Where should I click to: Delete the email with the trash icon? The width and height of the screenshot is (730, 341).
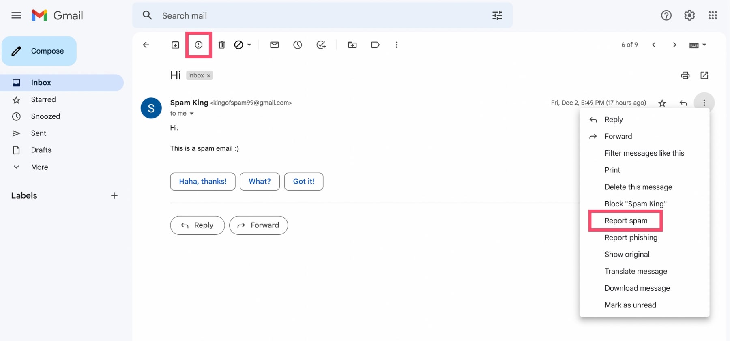point(222,45)
